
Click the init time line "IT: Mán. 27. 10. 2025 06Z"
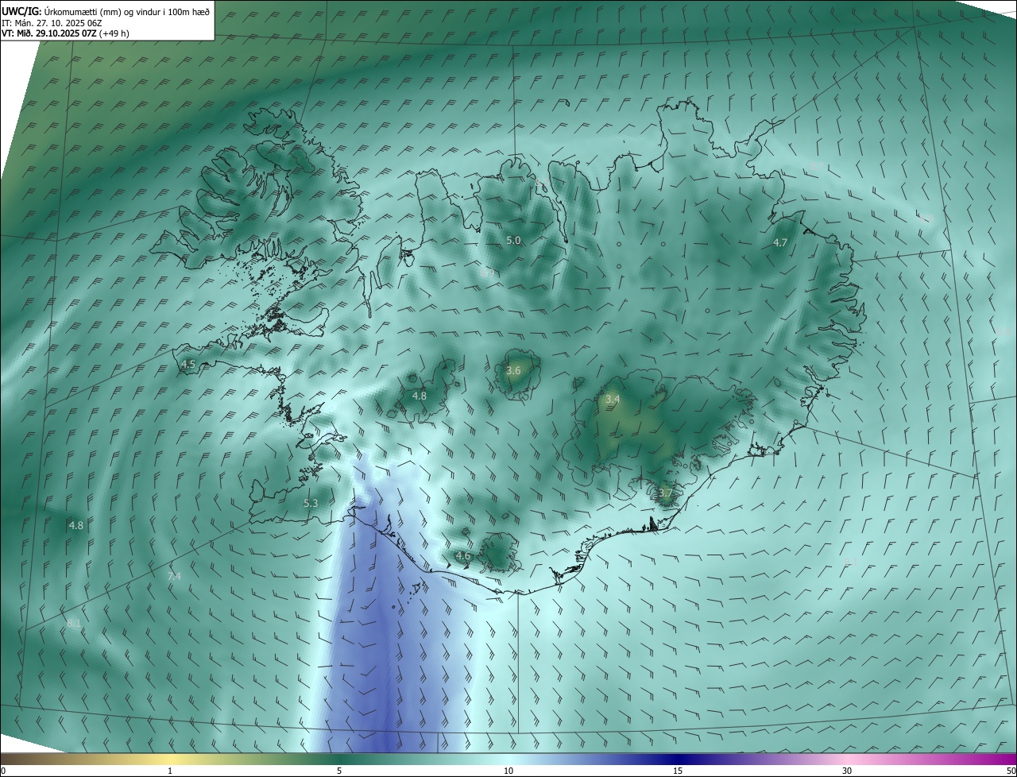[x=52, y=23]
